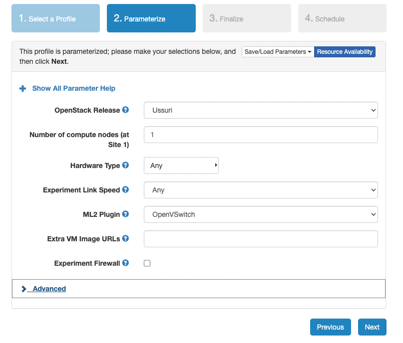The image size is (403, 343).
Task: Open the Experiment Link Speed dropdown
Action: [261, 190]
